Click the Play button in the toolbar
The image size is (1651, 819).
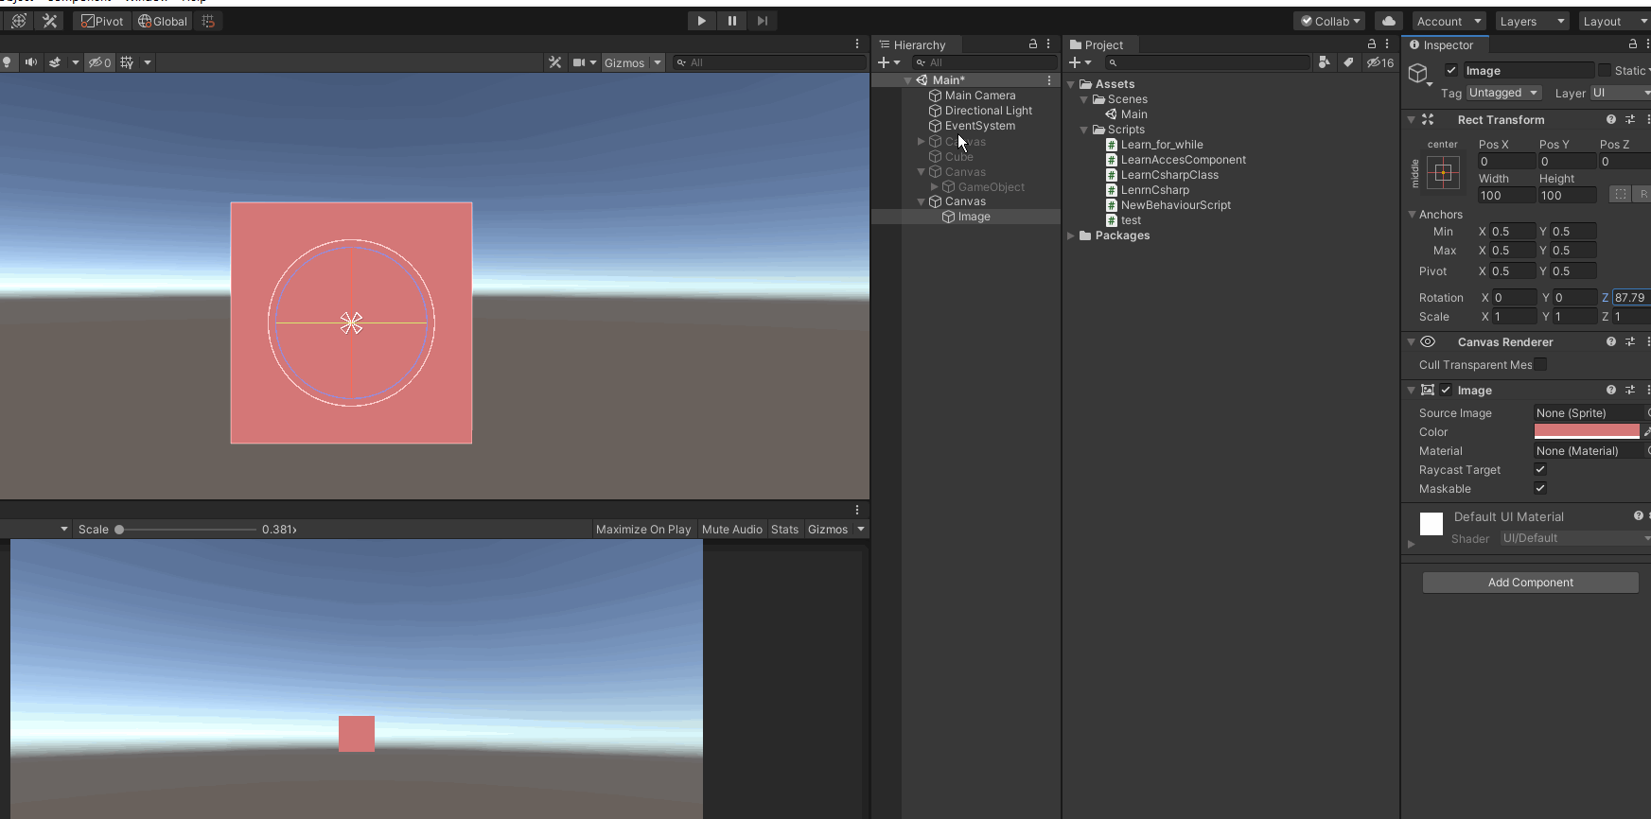click(701, 21)
